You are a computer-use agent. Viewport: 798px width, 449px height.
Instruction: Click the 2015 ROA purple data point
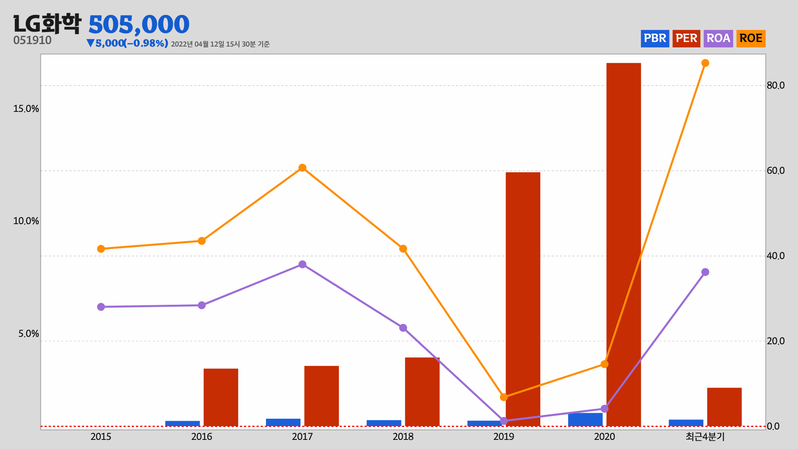pos(101,307)
